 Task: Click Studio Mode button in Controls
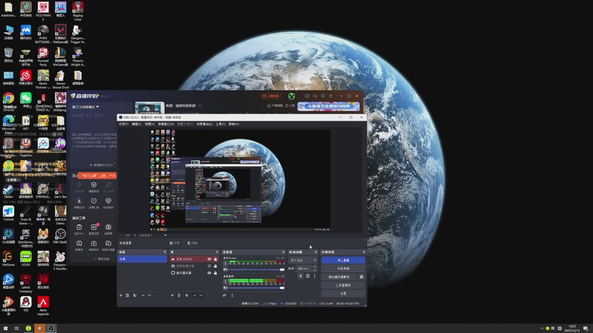tap(343, 285)
